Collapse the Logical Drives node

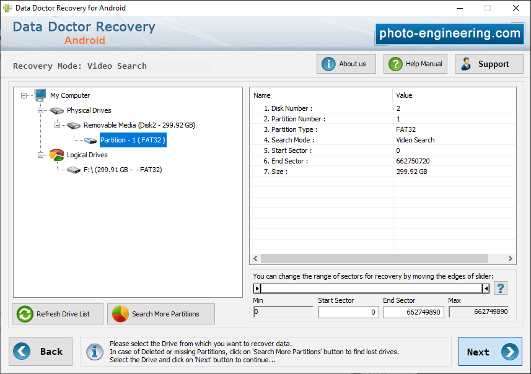[x=40, y=155]
